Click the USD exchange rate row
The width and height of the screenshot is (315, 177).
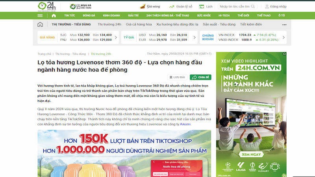coord(163,35)
